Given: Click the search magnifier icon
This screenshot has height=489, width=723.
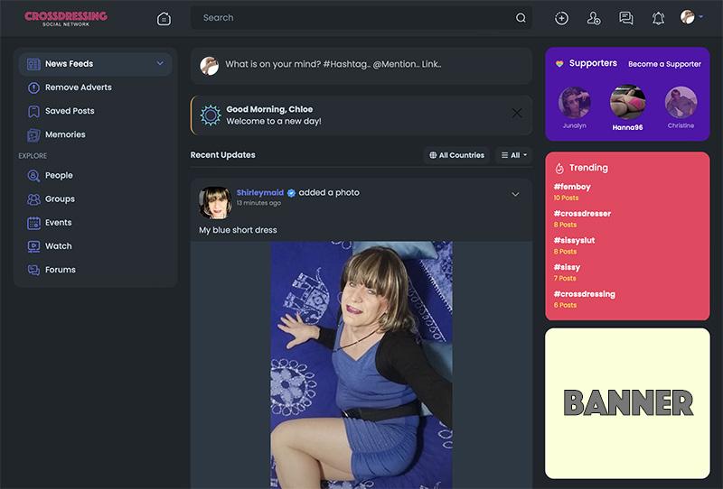Looking at the screenshot, I should [x=521, y=18].
